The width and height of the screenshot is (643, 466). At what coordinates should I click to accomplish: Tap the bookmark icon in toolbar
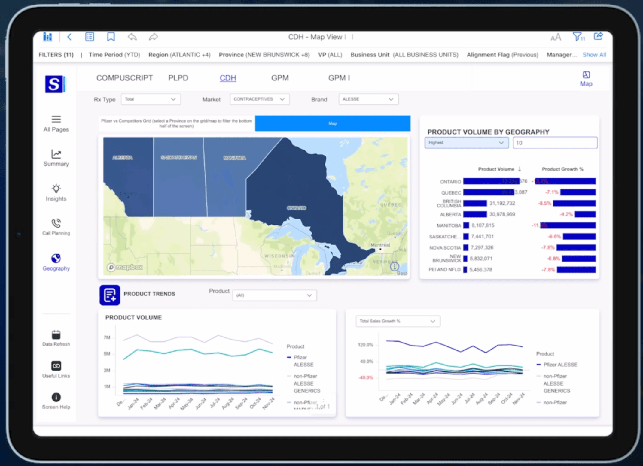111,37
